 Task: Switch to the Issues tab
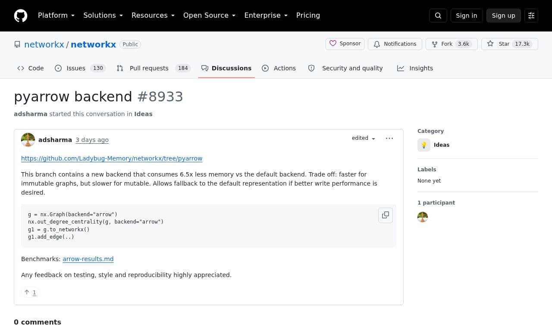coord(80,68)
